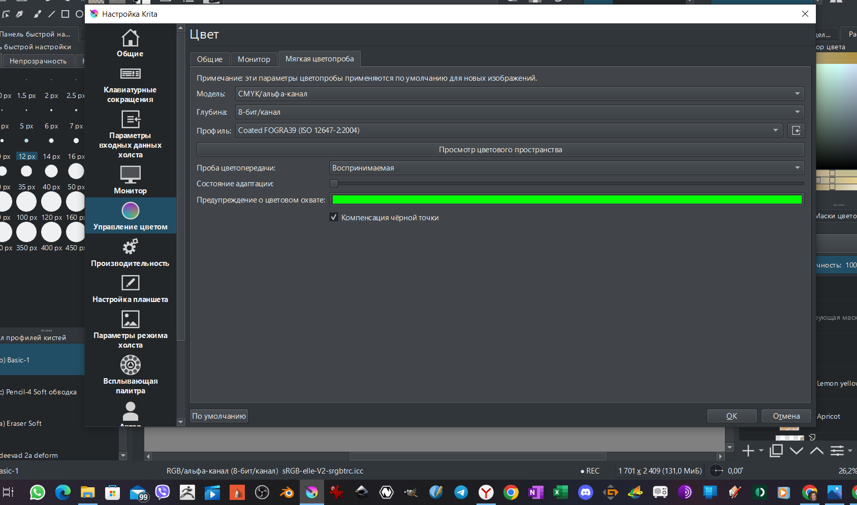857x505 pixels.
Task: Open Параметры входных данных холста section
Action: 130,134
